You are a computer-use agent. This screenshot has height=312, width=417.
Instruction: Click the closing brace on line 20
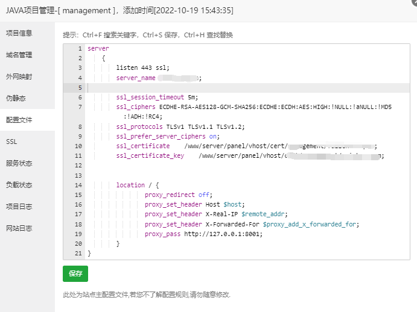[118, 244]
